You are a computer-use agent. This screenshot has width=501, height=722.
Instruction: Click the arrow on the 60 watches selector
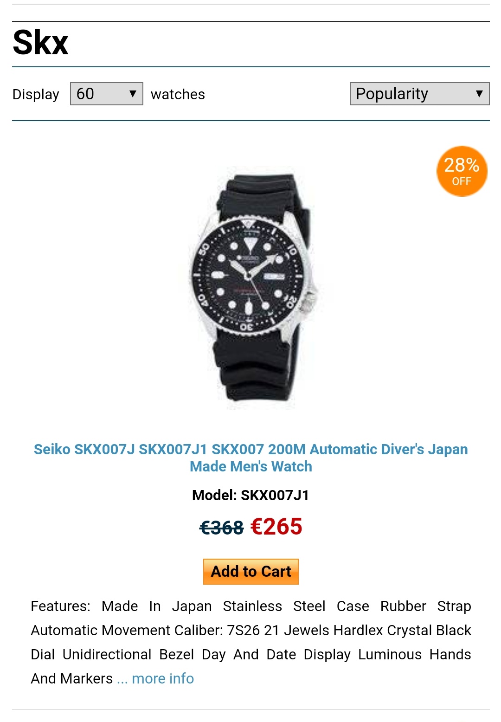[133, 94]
